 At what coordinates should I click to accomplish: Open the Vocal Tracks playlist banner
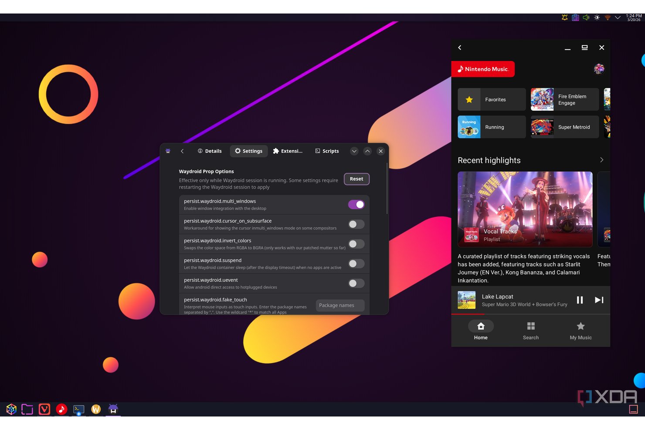point(525,210)
